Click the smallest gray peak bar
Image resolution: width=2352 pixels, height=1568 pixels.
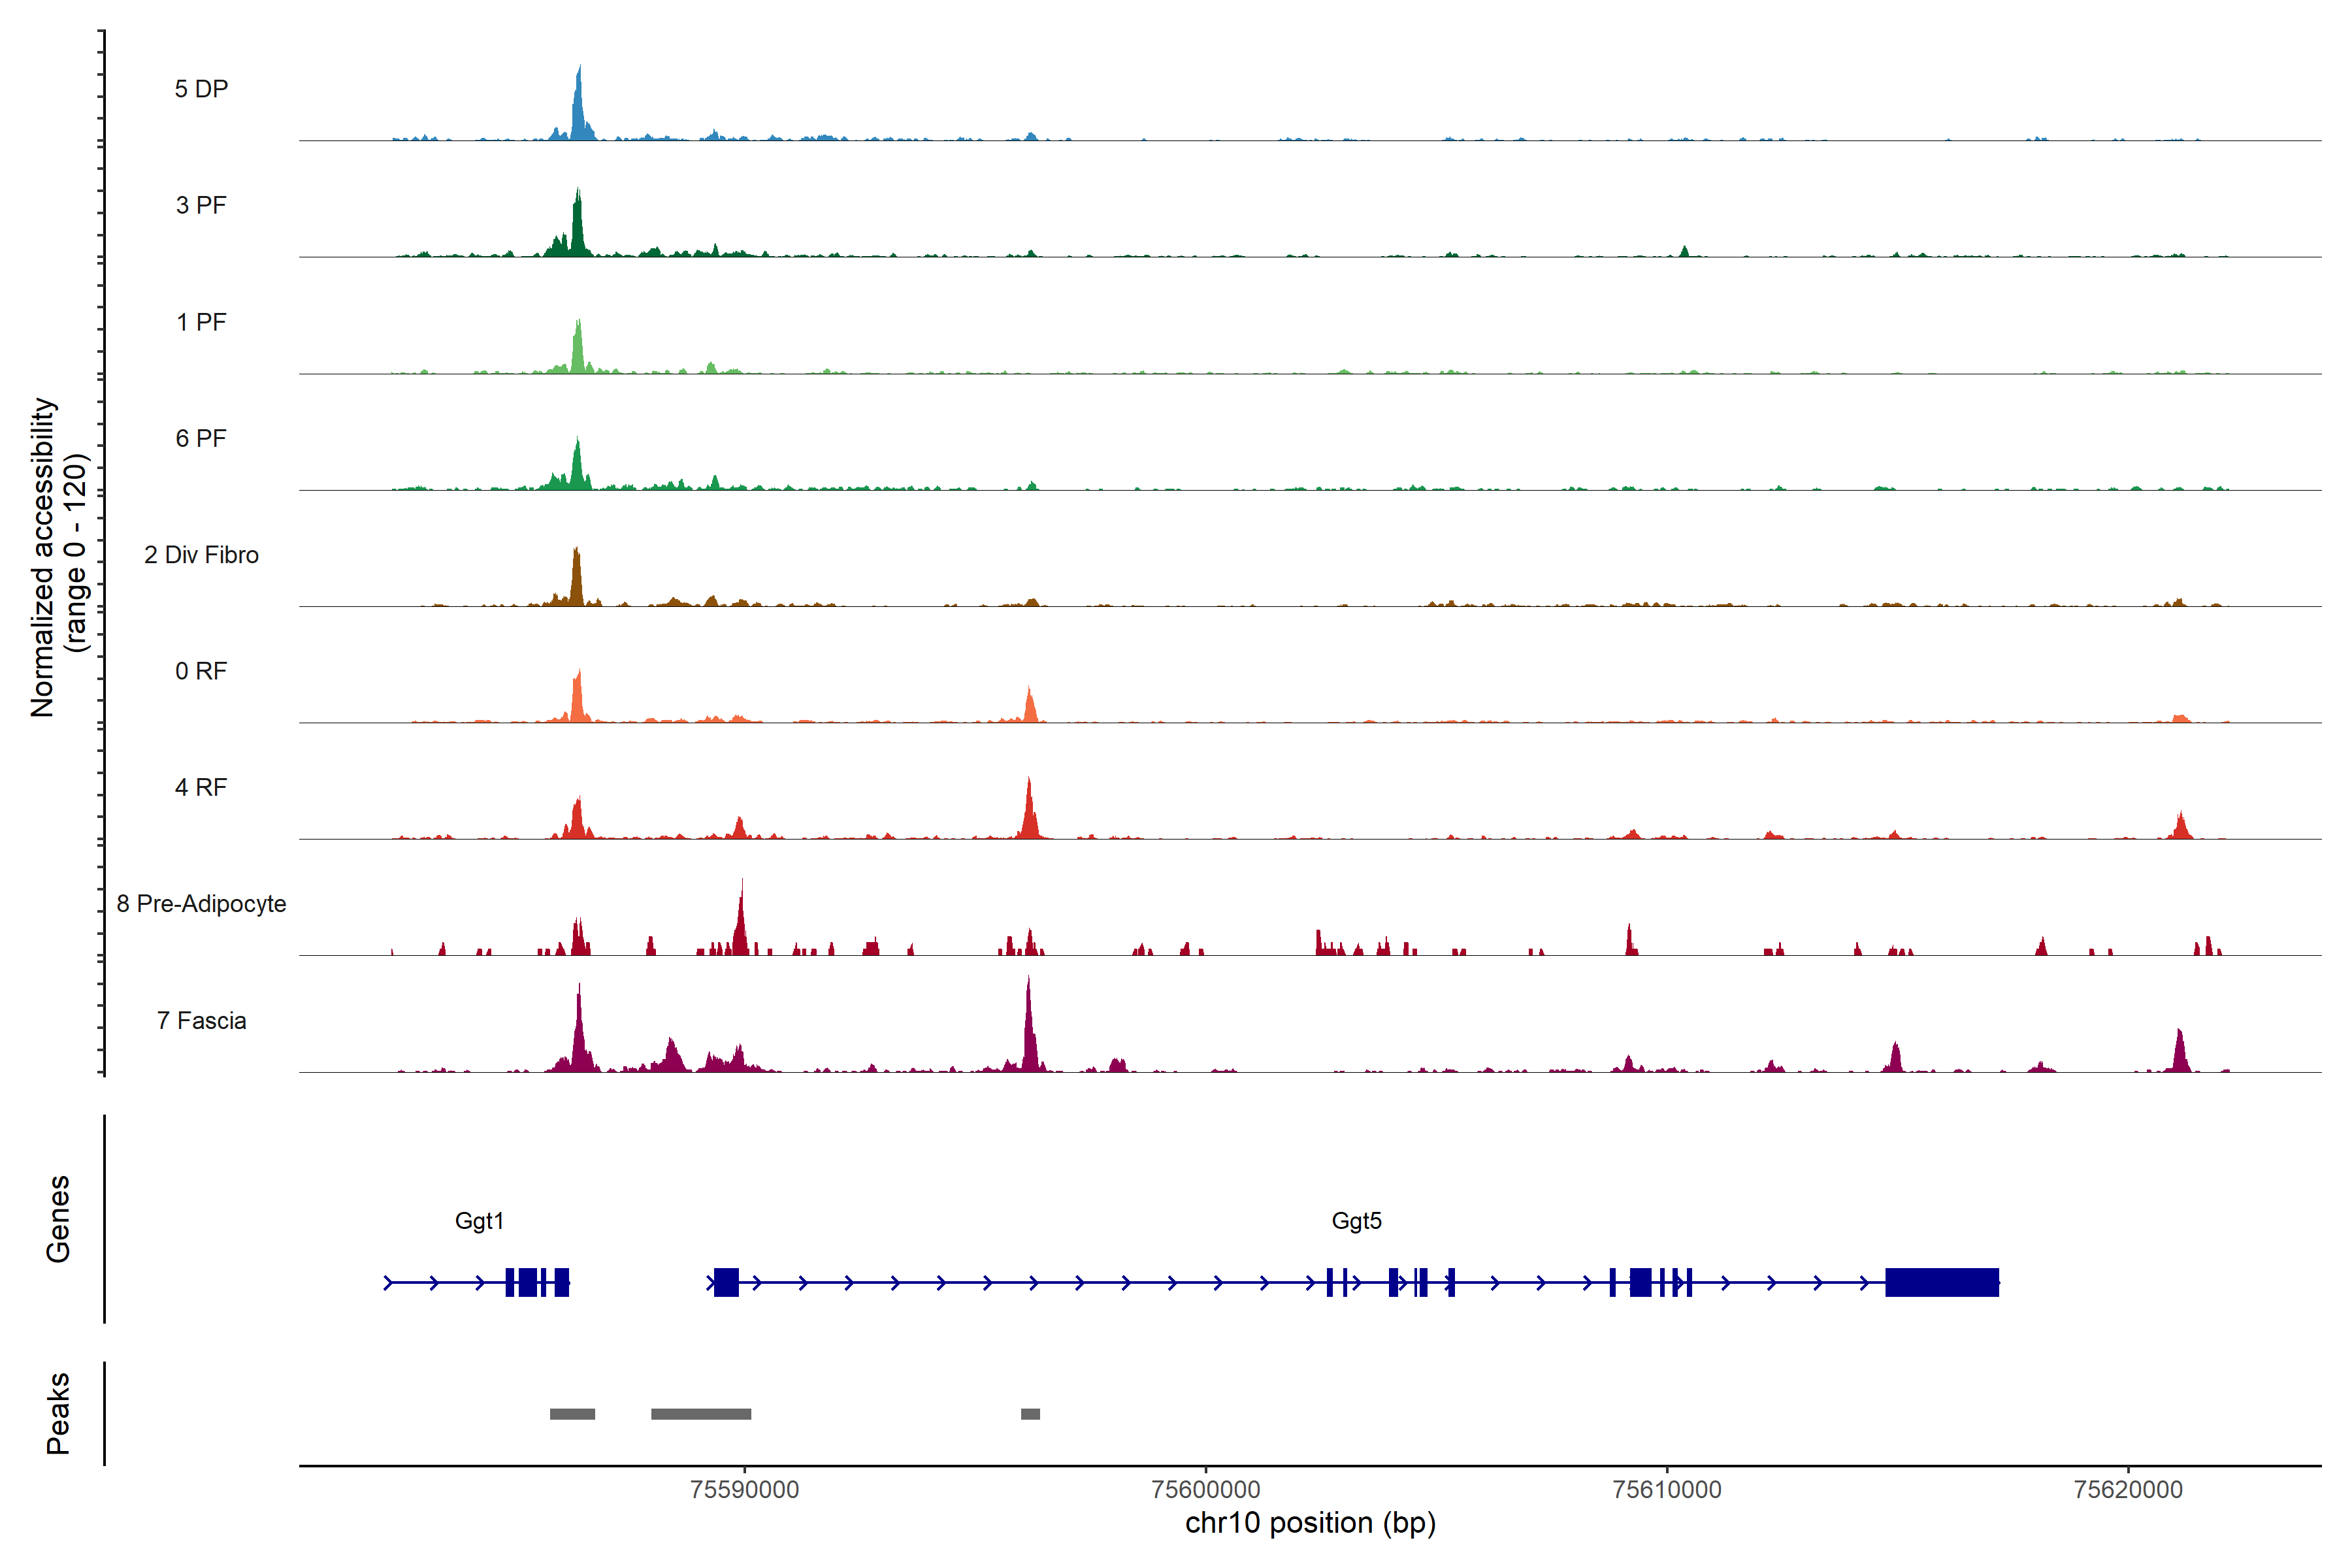[1030, 1414]
